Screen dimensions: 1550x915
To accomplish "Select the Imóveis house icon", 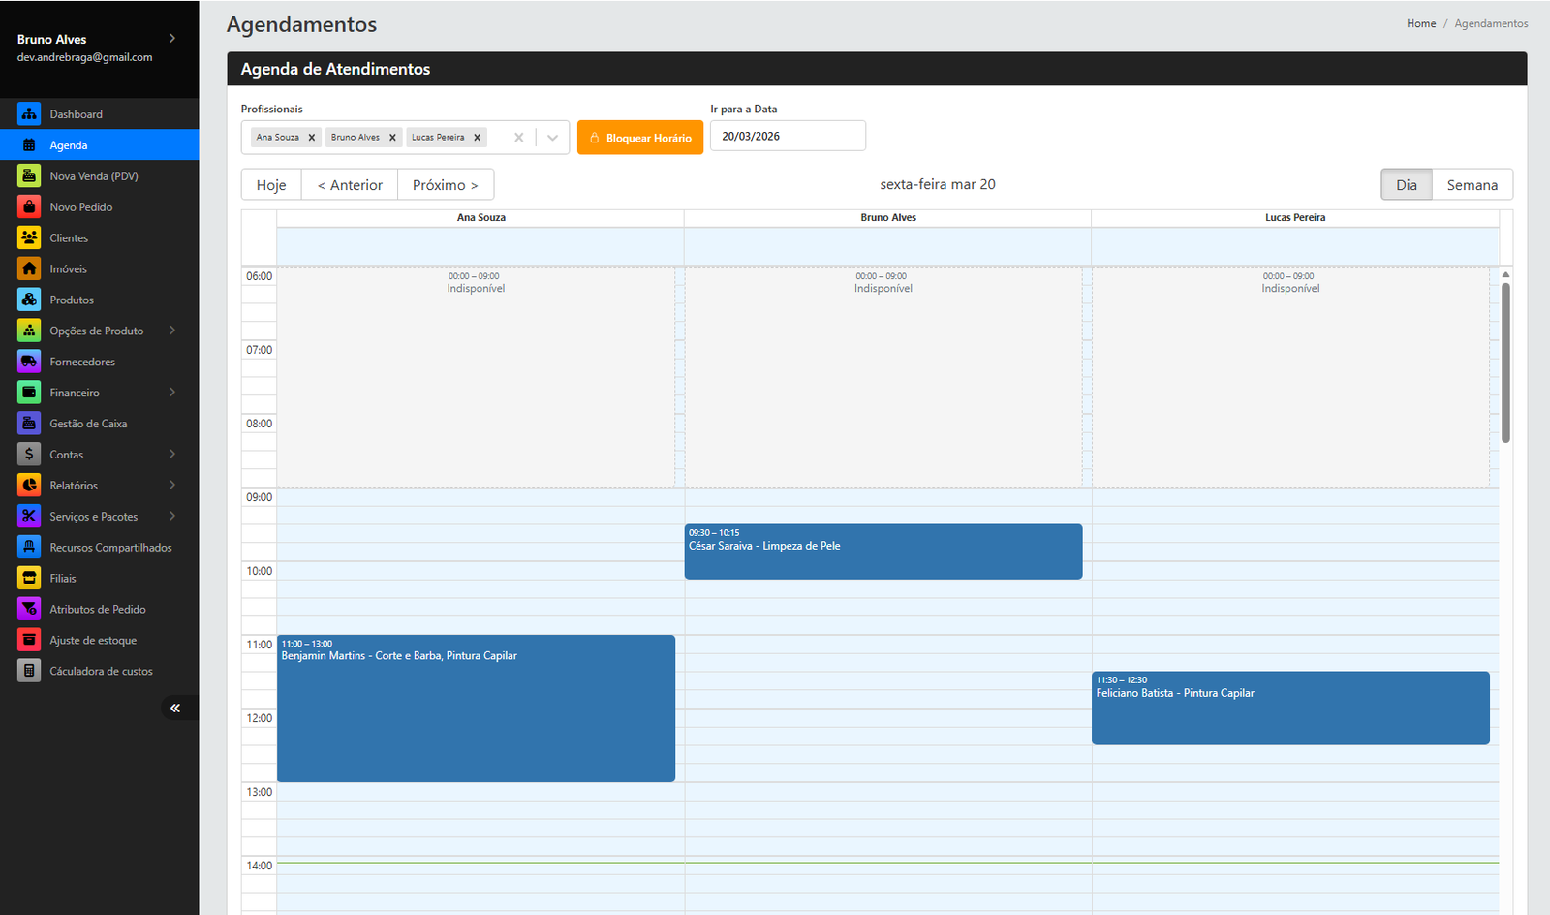I will (29, 269).
